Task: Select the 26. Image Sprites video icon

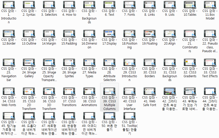Action: coord(69,63)
